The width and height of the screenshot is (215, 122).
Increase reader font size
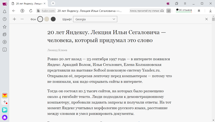click(x=14, y=19)
